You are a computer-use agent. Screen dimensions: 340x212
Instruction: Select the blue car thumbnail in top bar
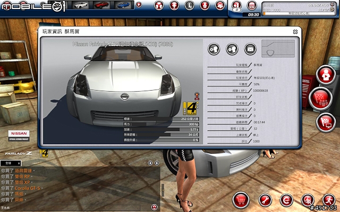(x=123, y=5)
